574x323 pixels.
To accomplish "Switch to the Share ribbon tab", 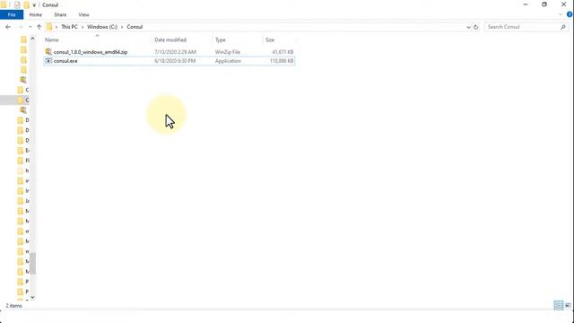I will click(x=60, y=14).
